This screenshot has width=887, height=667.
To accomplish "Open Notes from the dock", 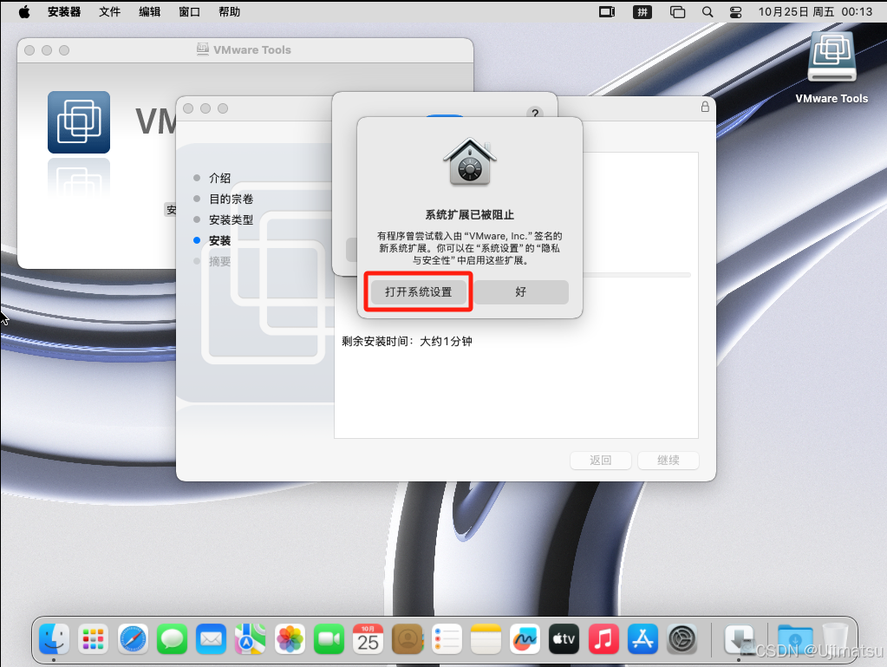I will pyautogui.click(x=486, y=639).
